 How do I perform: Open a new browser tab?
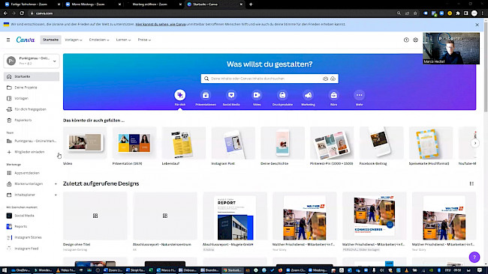251,4
